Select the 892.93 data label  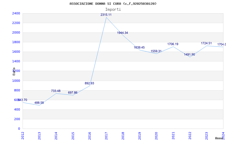[89, 83]
